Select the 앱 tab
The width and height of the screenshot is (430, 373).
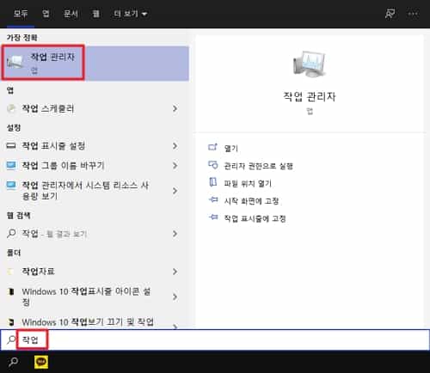pyautogui.click(x=46, y=14)
